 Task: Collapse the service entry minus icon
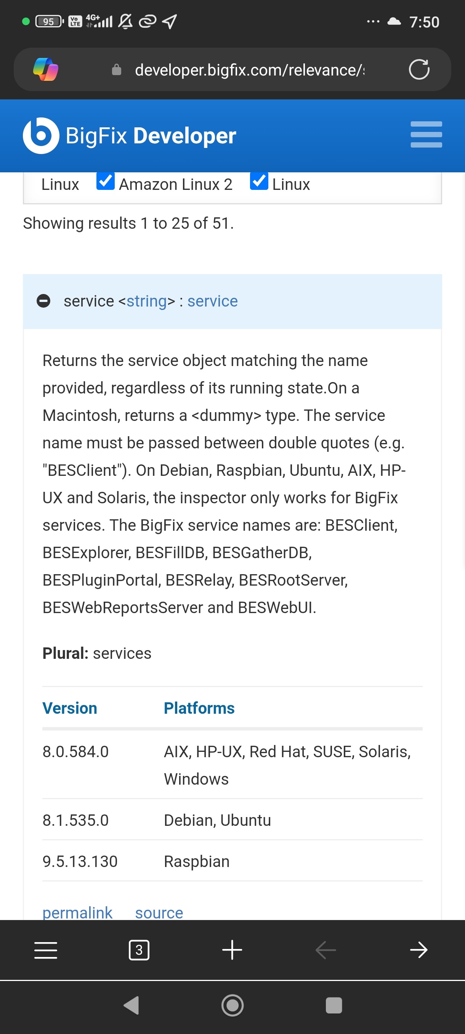click(43, 301)
